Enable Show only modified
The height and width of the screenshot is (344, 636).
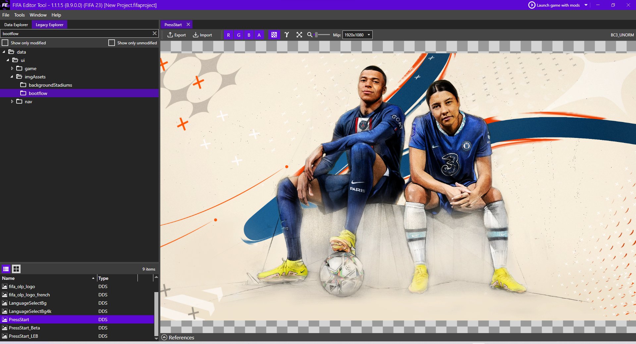(x=5, y=43)
